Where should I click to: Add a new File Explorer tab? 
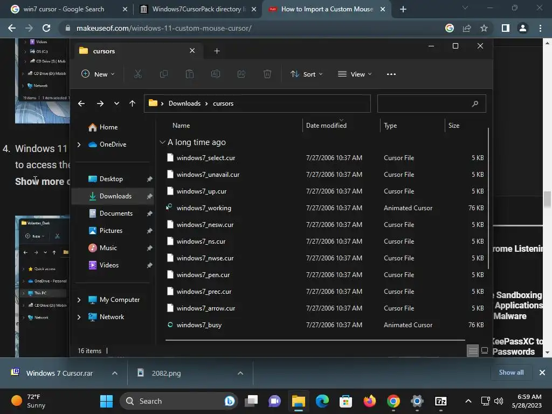[x=217, y=51]
